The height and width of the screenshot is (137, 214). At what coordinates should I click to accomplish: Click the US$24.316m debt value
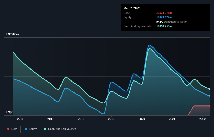[x=164, y=13]
